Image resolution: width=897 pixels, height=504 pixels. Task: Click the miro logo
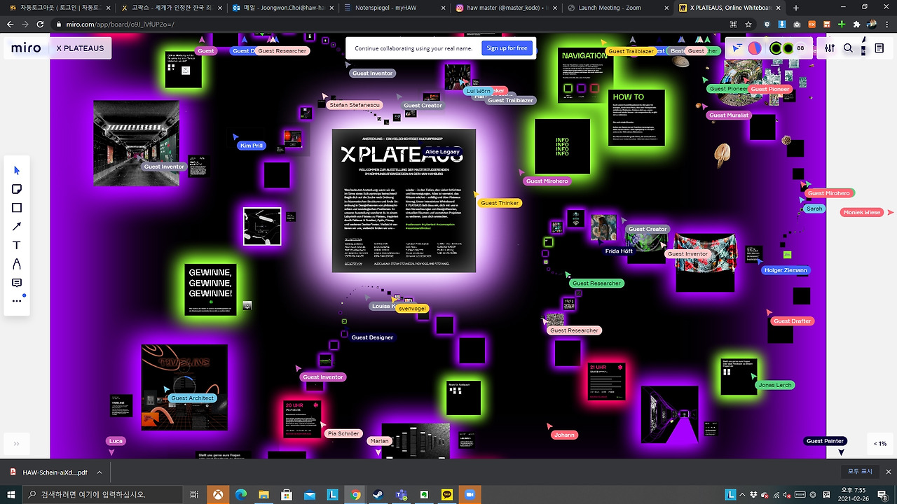(26, 48)
